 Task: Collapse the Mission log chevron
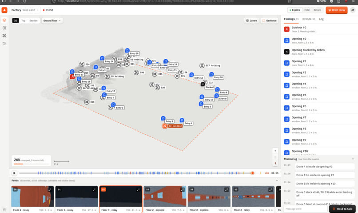coord(353,159)
